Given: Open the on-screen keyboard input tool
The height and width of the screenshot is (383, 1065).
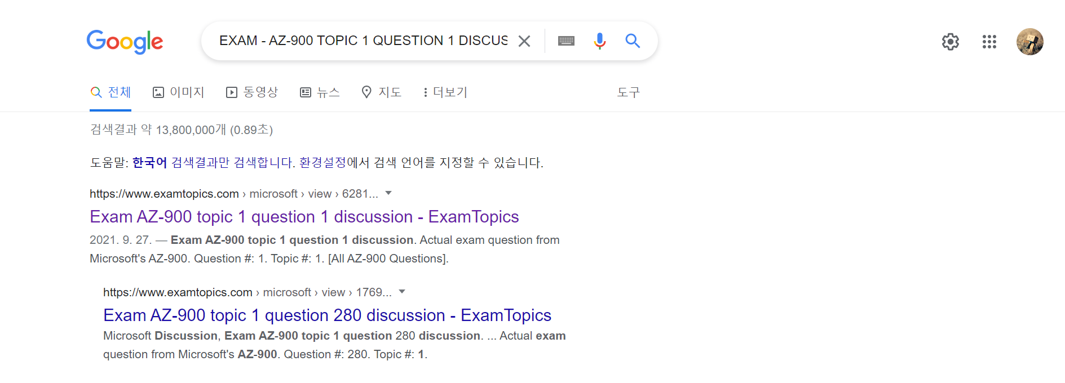Looking at the screenshot, I should (566, 41).
